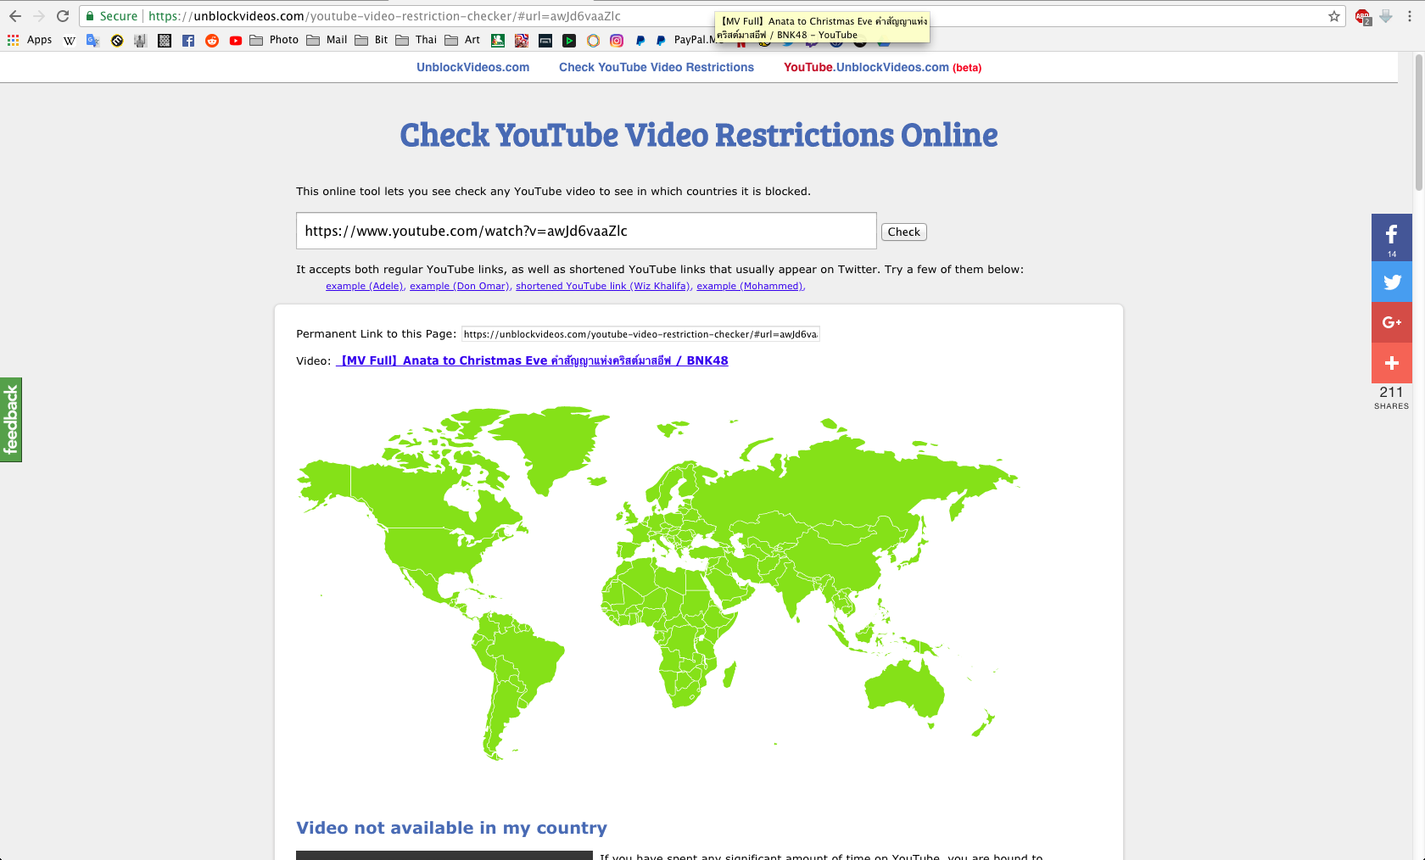The width and height of the screenshot is (1425, 860).
Task: Open the Chrome three-dot menu
Action: 1410,16
